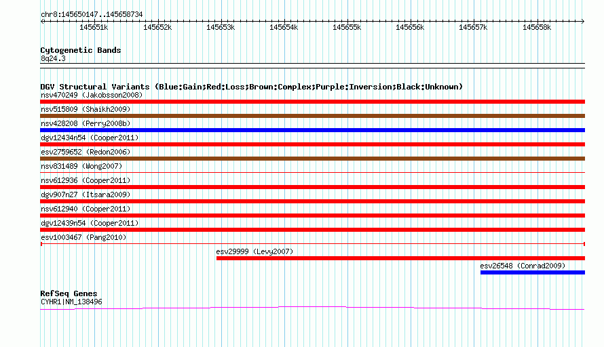Select the blue nsv428208 gain bar
The image size is (604, 347).
(312, 130)
